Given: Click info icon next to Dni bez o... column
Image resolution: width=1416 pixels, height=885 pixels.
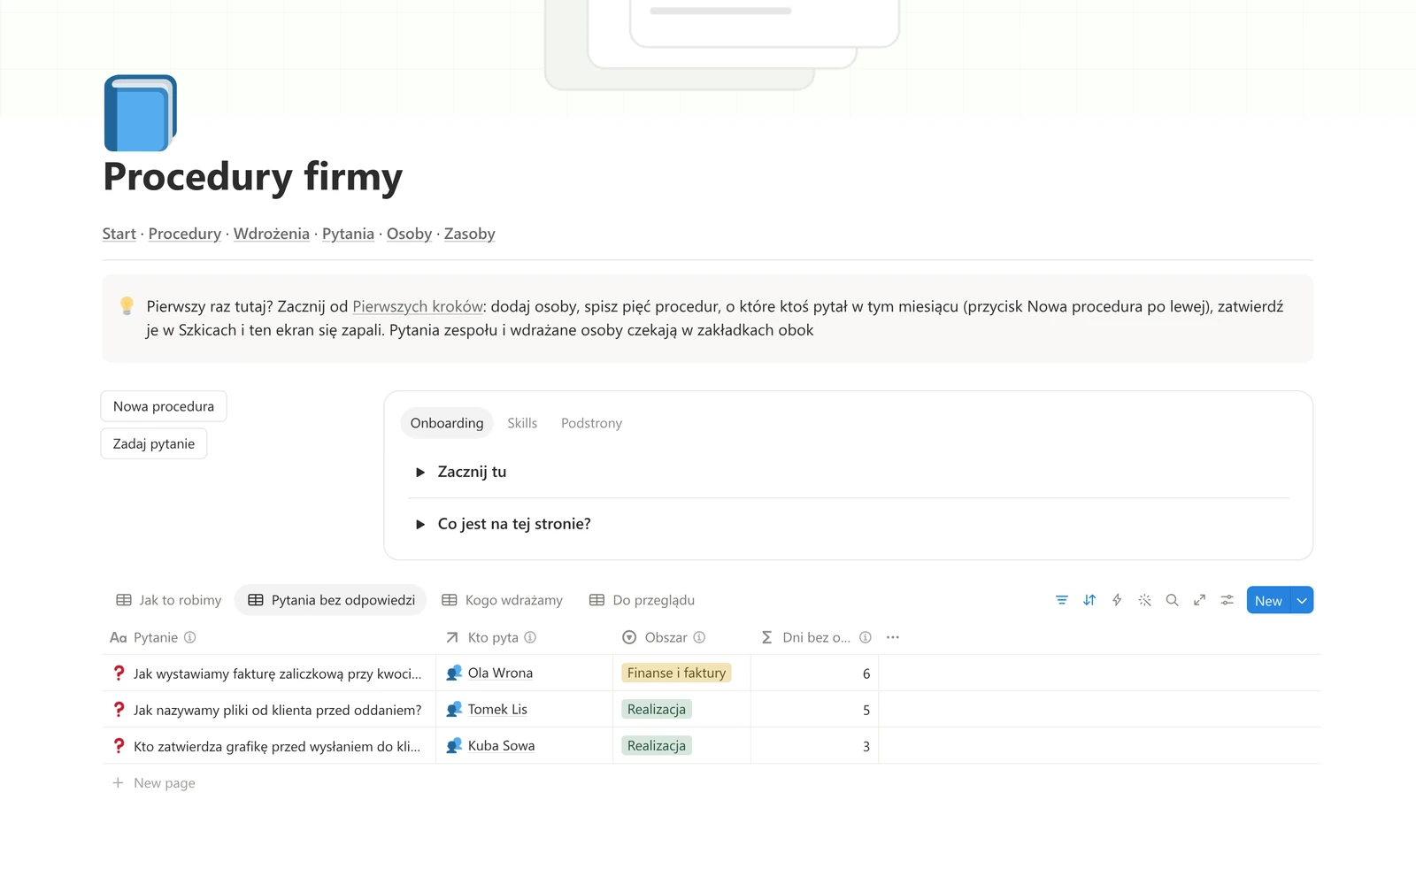Looking at the screenshot, I should tap(866, 637).
